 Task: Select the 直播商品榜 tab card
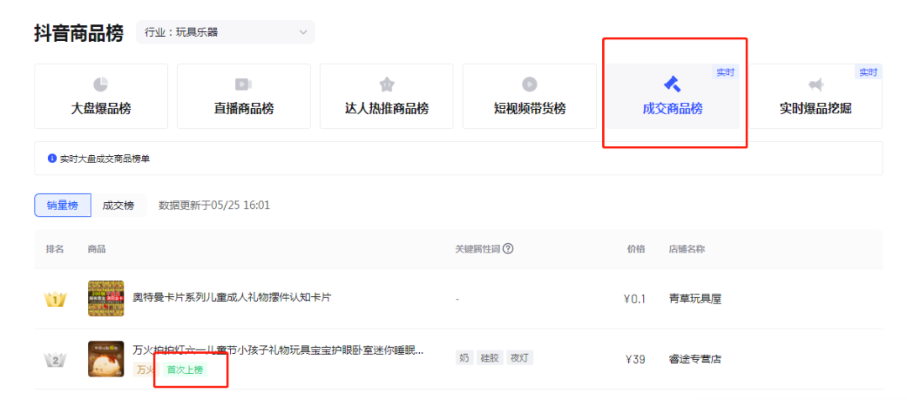[244, 96]
